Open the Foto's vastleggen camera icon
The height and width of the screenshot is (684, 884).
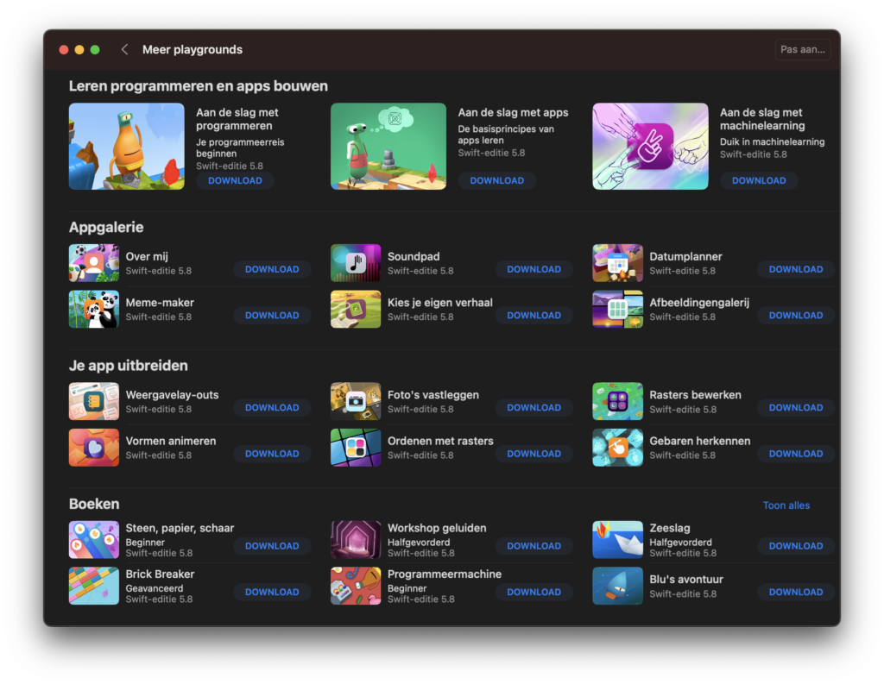coord(355,401)
